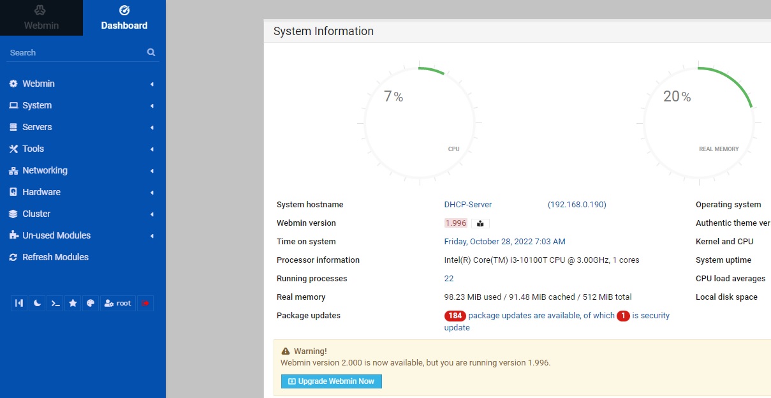Click the red 184 package updates badge
The width and height of the screenshot is (771, 398).
455,316
